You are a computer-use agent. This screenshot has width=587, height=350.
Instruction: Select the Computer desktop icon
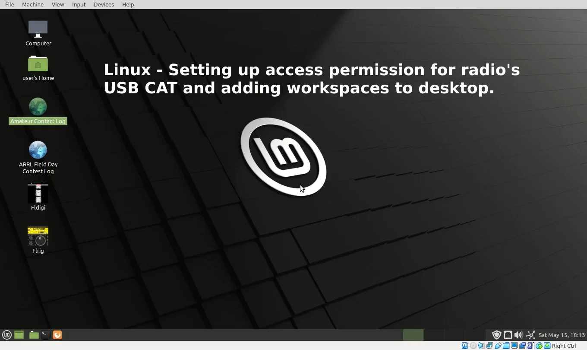(38, 33)
